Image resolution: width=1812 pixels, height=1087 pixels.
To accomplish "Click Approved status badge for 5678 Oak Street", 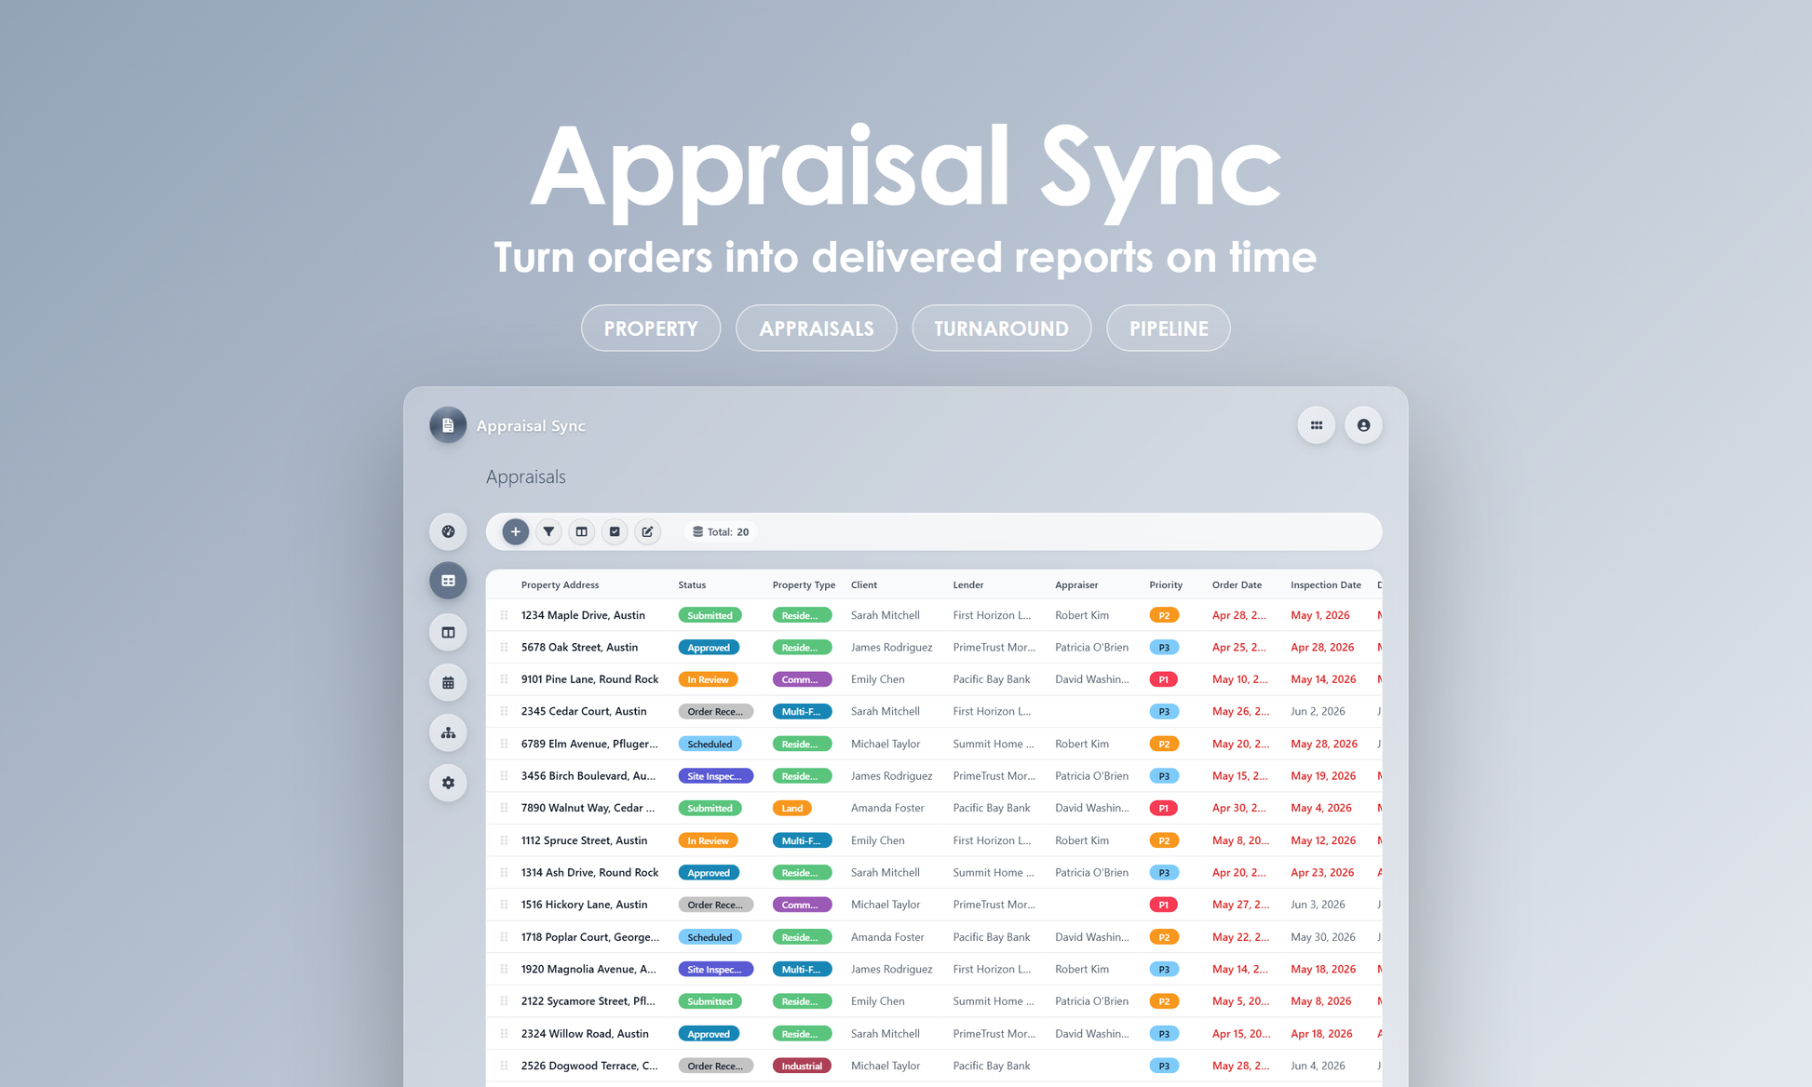I will tap(709, 647).
